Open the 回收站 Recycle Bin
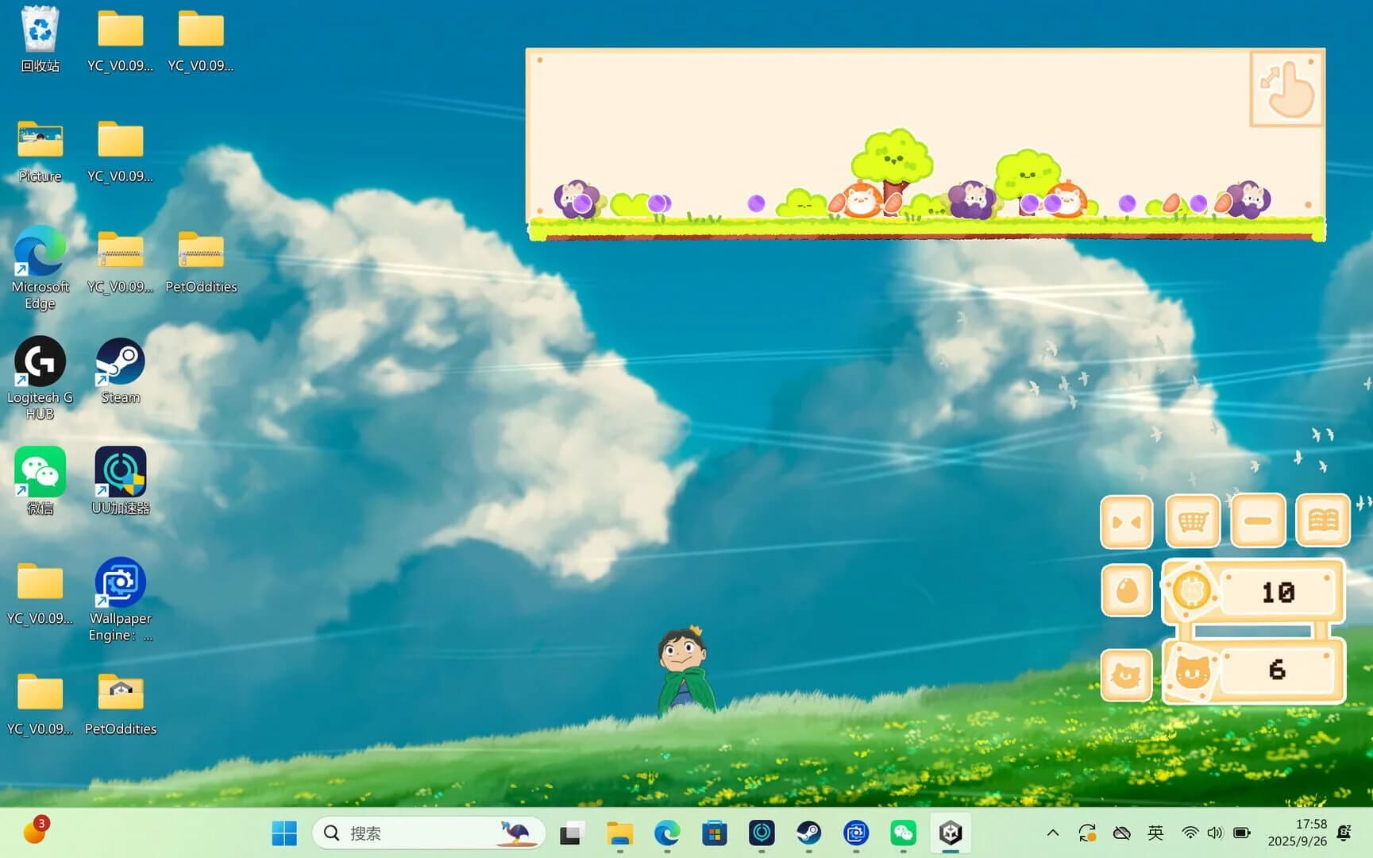Image resolution: width=1373 pixels, height=858 pixels. pos(39,32)
